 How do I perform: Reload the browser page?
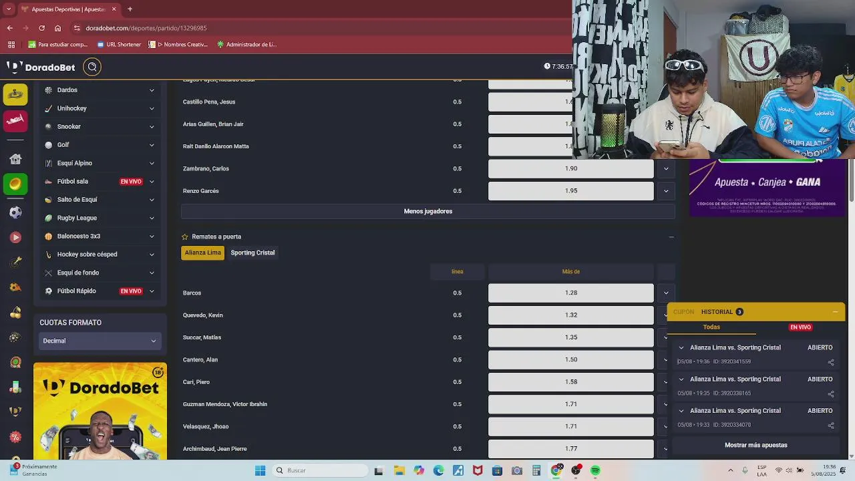pyautogui.click(x=41, y=28)
